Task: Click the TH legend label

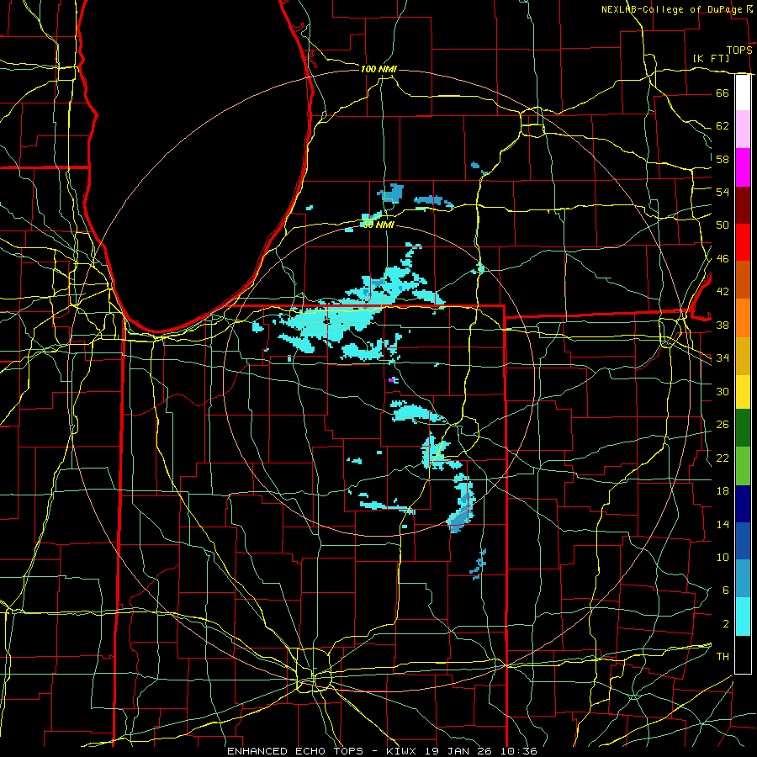Action: coord(723,657)
